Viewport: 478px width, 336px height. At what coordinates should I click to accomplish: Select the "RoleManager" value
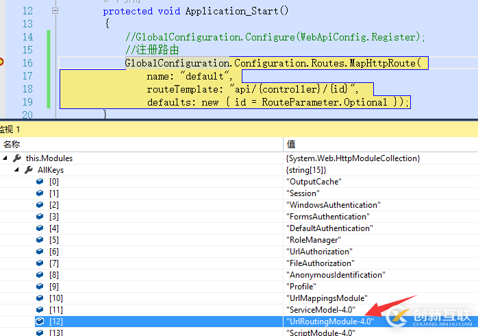(x=314, y=240)
